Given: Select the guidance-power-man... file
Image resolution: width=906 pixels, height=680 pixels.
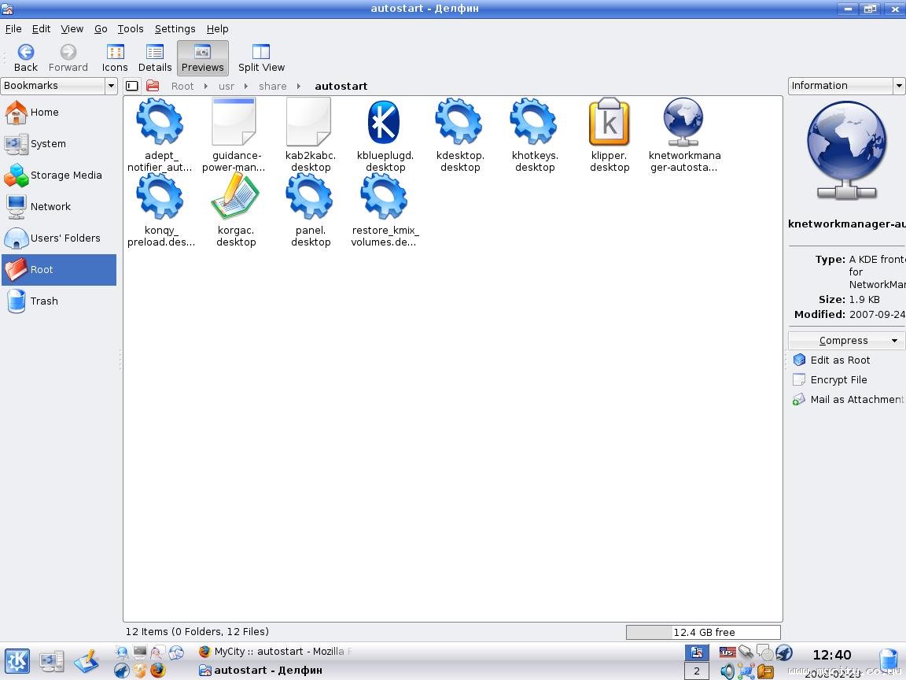Looking at the screenshot, I should (x=234, y=136).
